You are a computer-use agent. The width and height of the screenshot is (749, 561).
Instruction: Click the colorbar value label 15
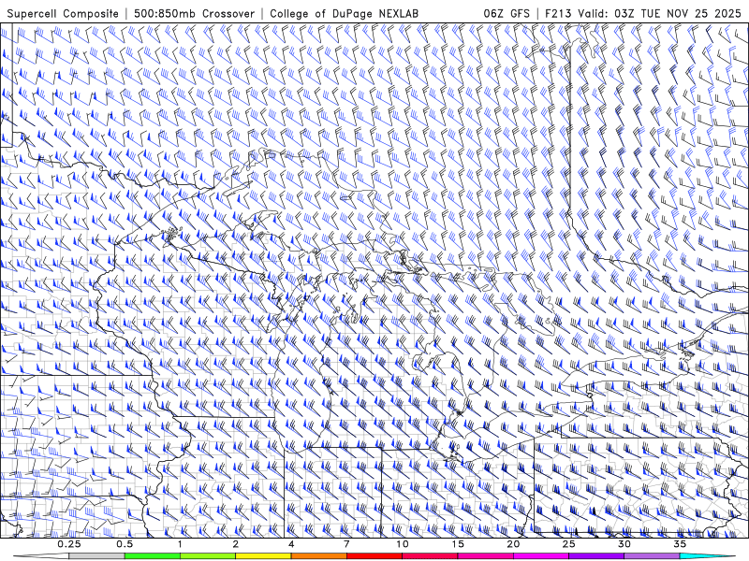(x=458, y=544)
